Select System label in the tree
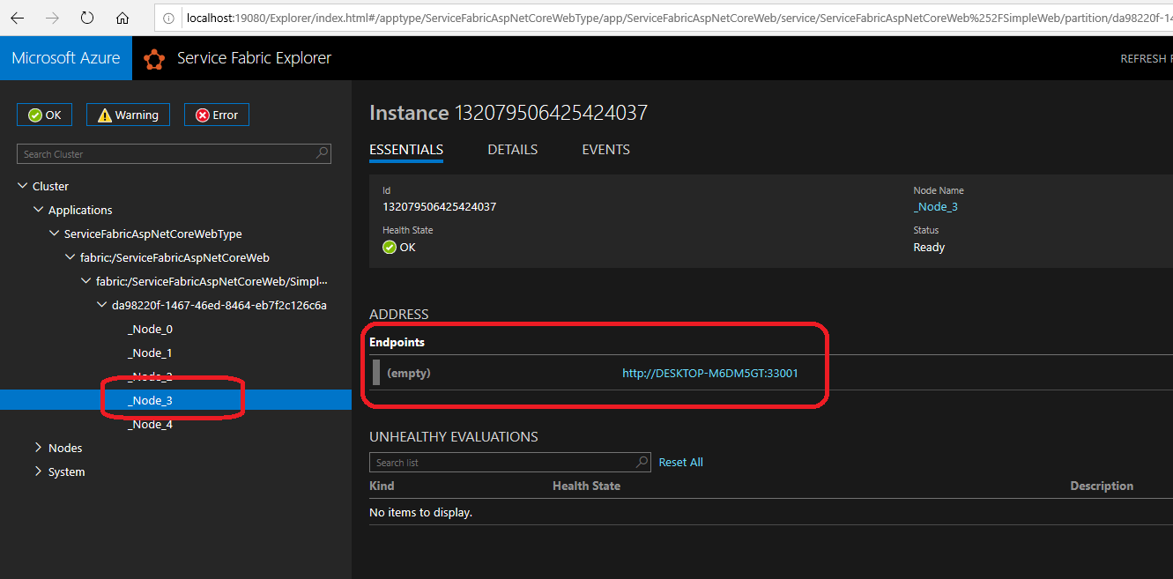 pyautogui.click(x=67, y=471)
